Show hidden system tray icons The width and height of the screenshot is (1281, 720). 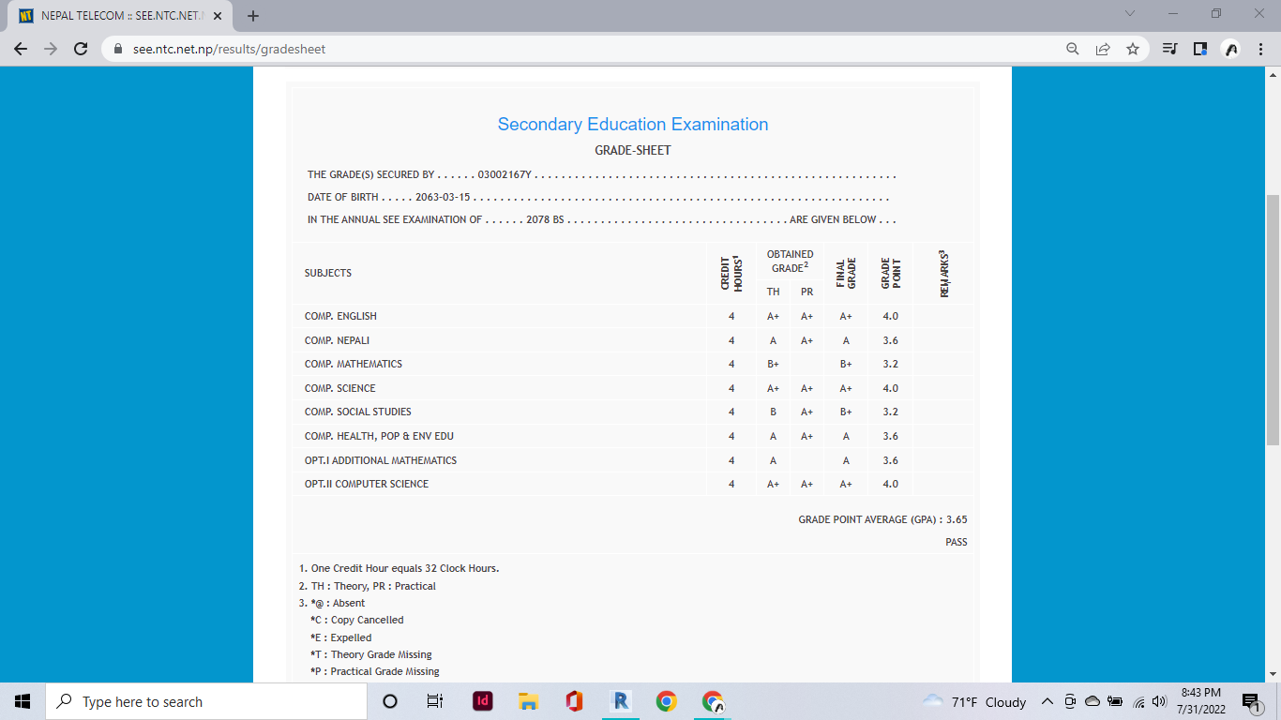click(x=1047, y=701)
